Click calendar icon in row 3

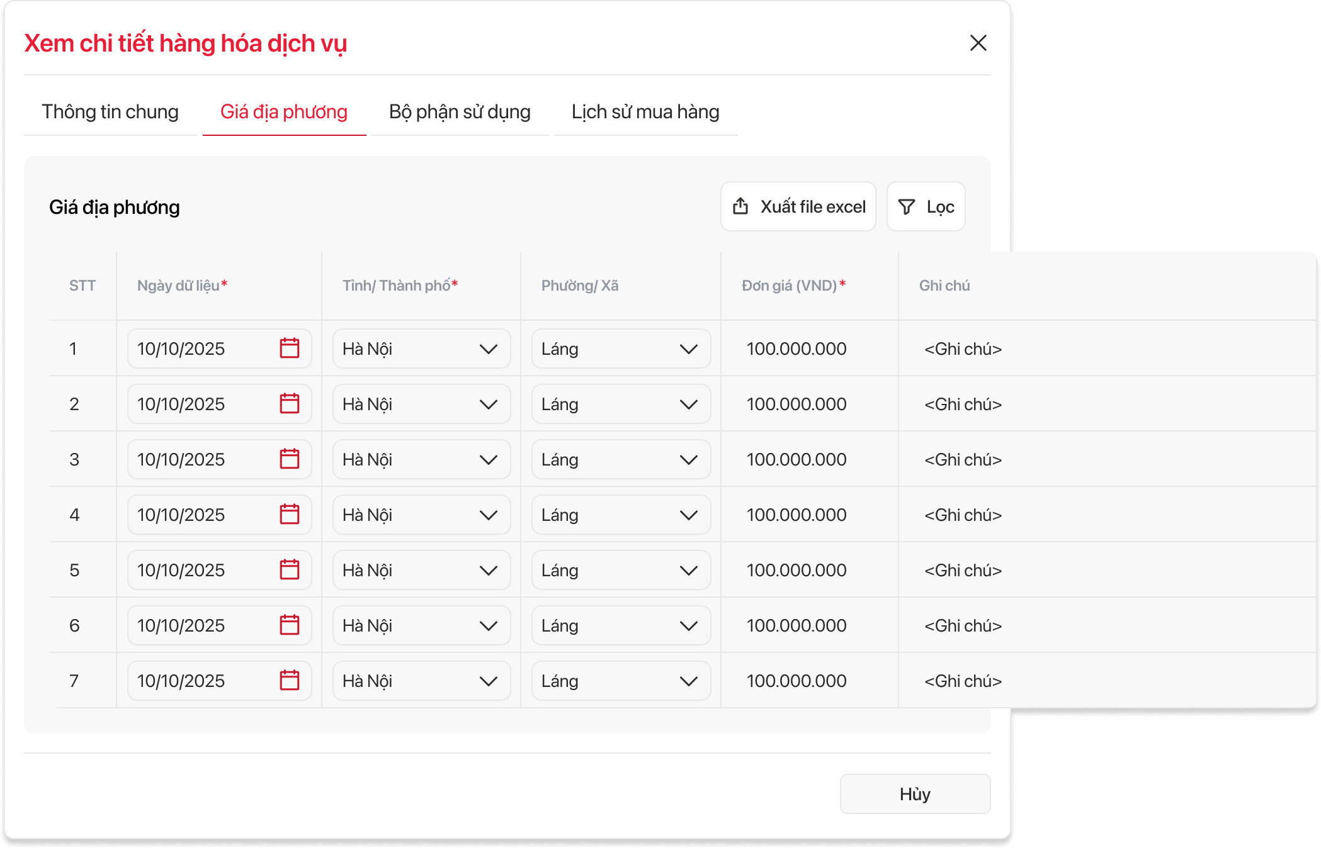point(290,459)
